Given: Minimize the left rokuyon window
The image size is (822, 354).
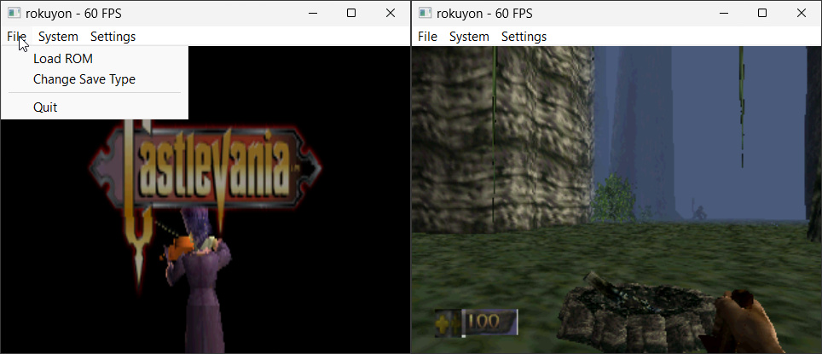Looking at the screenshot, I should click(x=313, y=13).
